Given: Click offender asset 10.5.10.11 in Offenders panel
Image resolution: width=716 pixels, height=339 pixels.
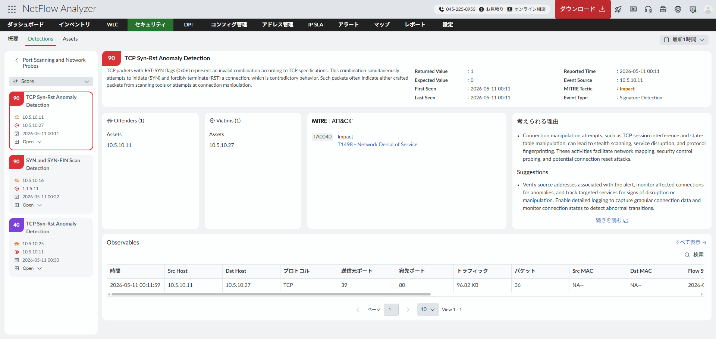Looking at the screenshot, I should click(x=119, y=145).
